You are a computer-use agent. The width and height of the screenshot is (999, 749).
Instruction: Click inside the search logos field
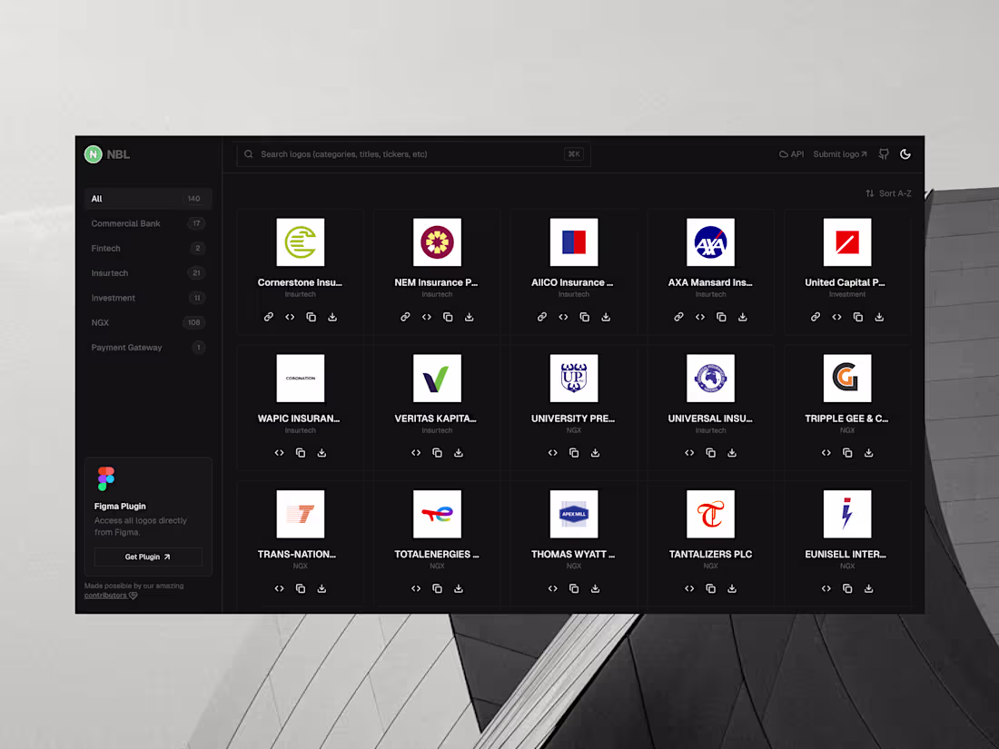point(409,154)
